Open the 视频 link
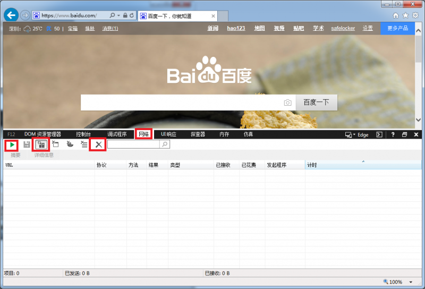The image size is (425, 289). tap(279, 28)
